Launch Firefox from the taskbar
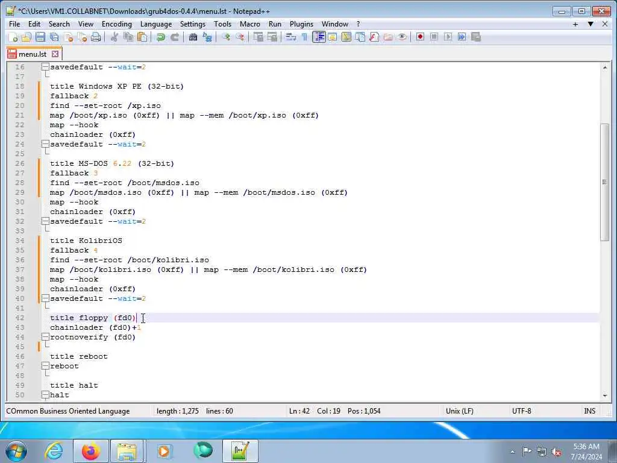The height and width of the screenshot is (463, 617). (x=90, y=451)
